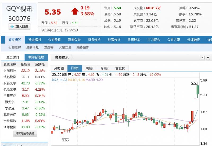Open 宁波精达 in the stock list
The width and height of the screenshot is (212, 146).
click(10, 121)
